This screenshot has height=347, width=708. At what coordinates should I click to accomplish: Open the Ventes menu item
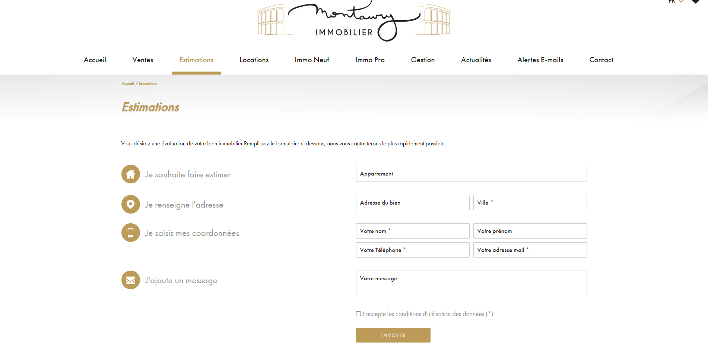coord(143,60)
